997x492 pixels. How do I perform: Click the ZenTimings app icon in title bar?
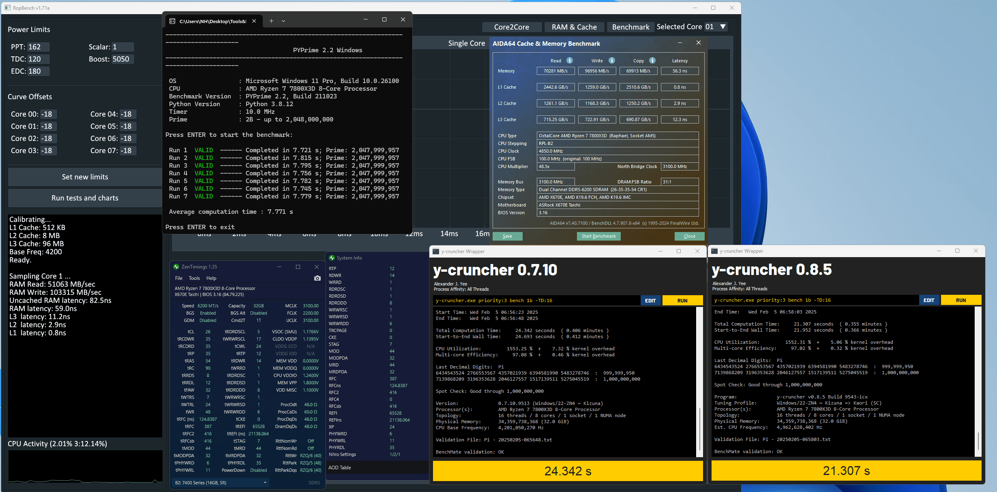coord(176,267)
